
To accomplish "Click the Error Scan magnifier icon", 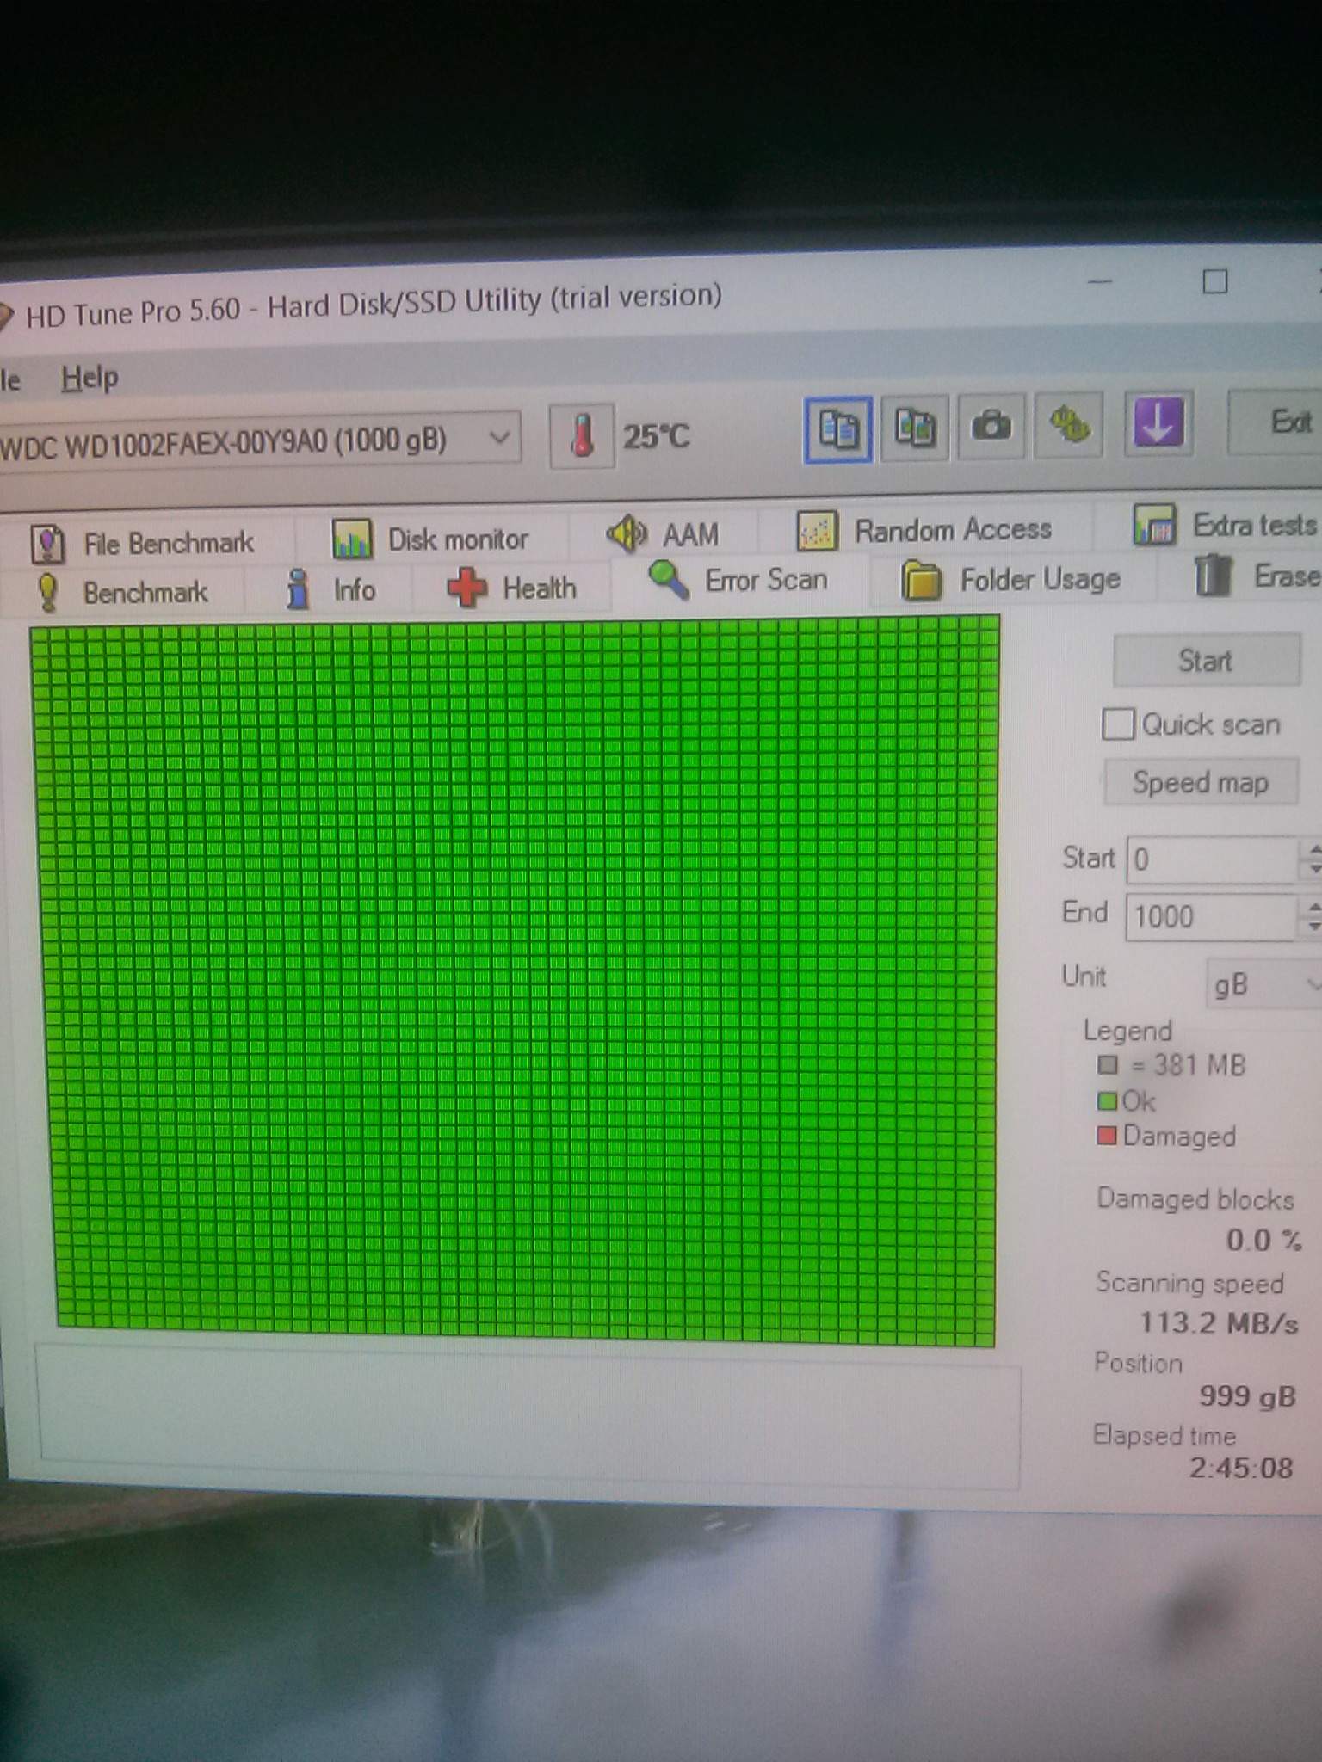I will [x=669, y=580].
